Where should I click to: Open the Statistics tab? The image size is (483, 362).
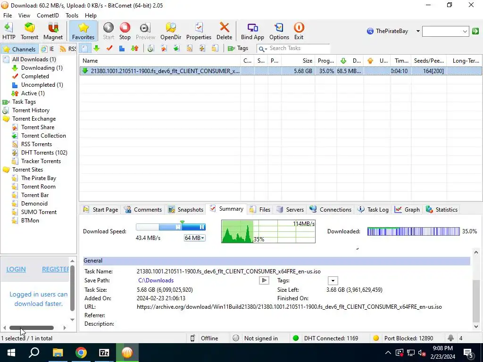[441, 210]
